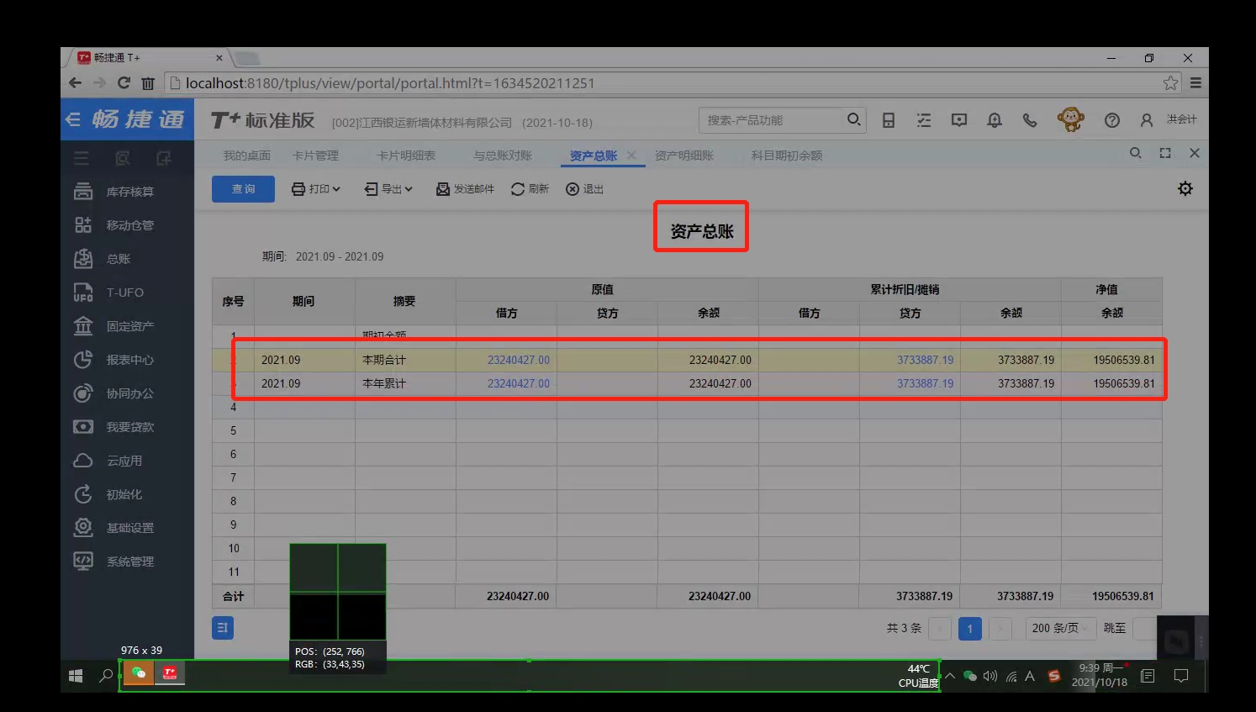Click the 摘要 column header
Viewport: 1256px width, 712px height.
pyautogui.click(x=404, y=301)
